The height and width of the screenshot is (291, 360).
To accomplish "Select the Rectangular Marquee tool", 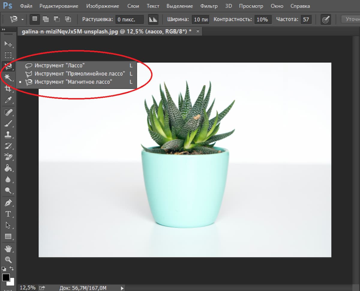I will (8, 55).
